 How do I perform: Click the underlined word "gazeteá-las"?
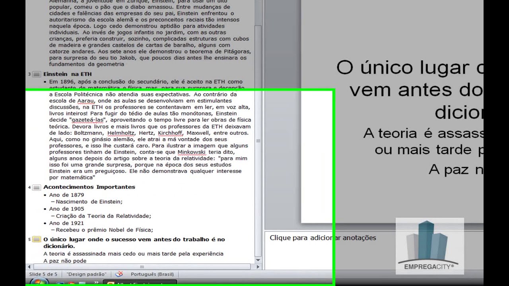pos(88,120)
